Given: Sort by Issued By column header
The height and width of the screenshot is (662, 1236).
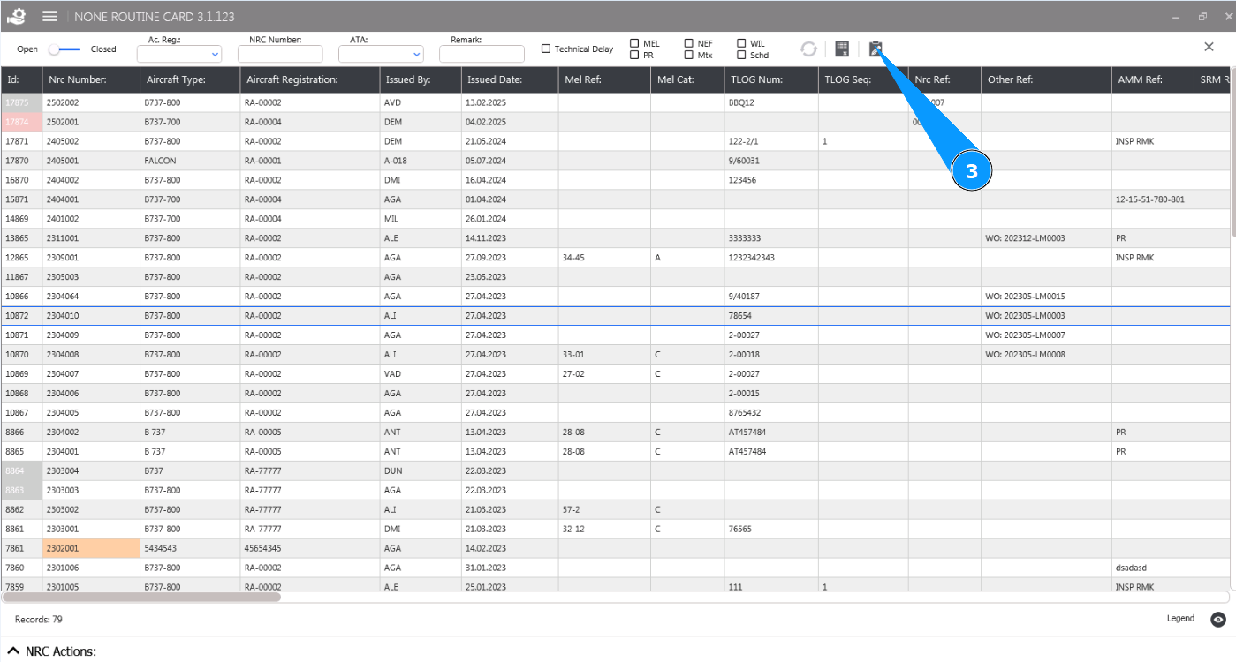Looking at the screenshot, I should tap(421, 79).
